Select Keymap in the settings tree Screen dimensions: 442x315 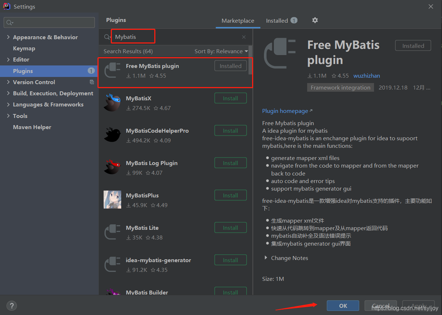(x=24, y=48)
